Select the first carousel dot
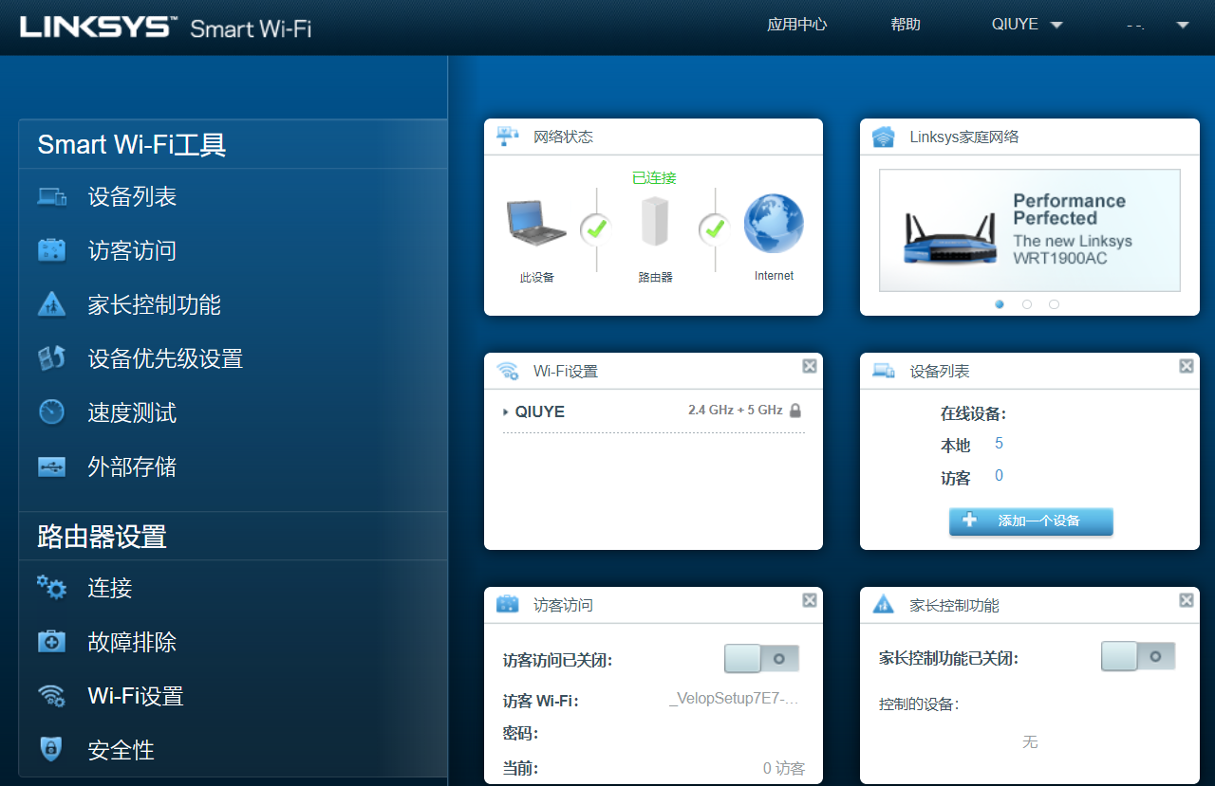 1000,304
